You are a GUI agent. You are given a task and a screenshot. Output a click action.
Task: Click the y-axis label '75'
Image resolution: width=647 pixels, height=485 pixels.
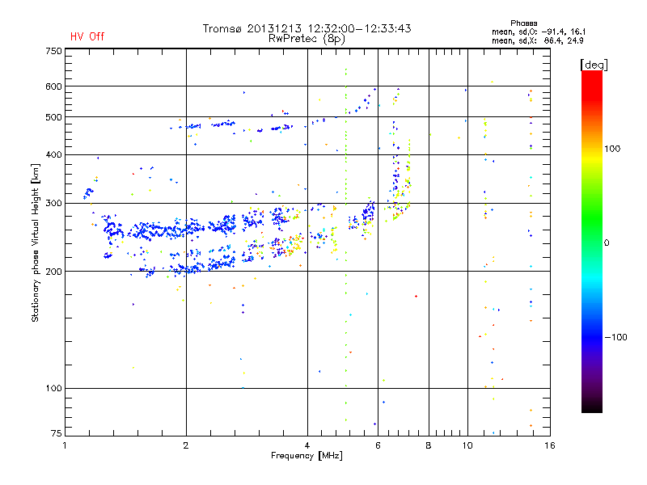click(x=56, y=433)
